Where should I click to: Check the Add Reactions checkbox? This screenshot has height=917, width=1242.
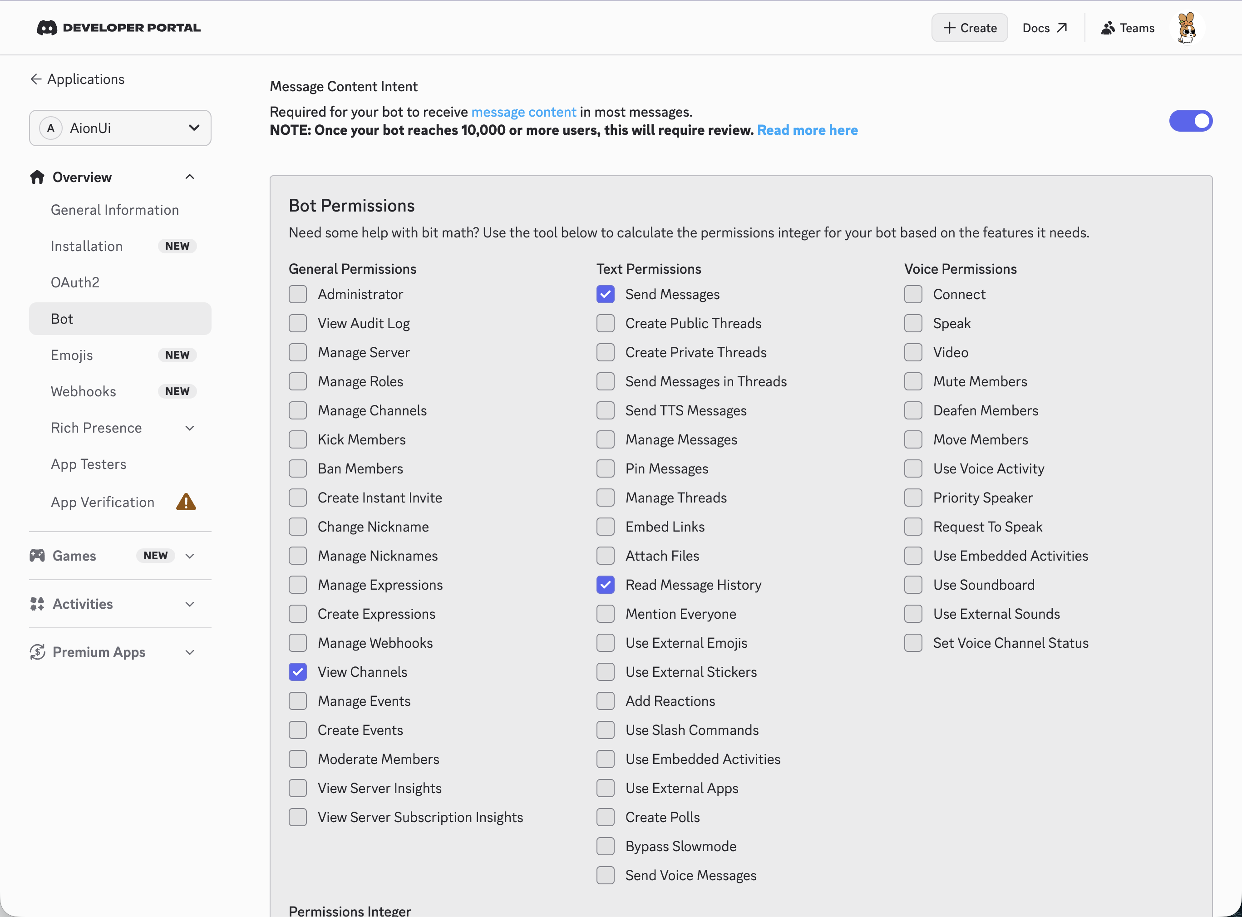606,701
